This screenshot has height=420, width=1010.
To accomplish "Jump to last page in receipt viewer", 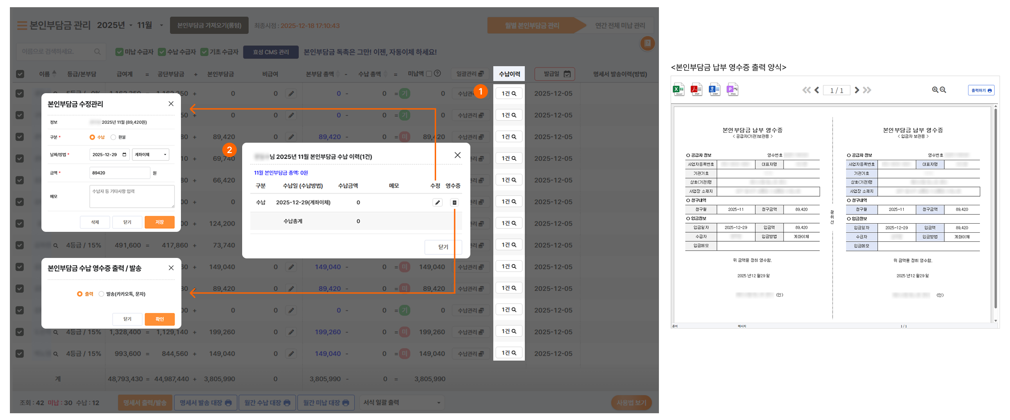I will pos(867,90).
